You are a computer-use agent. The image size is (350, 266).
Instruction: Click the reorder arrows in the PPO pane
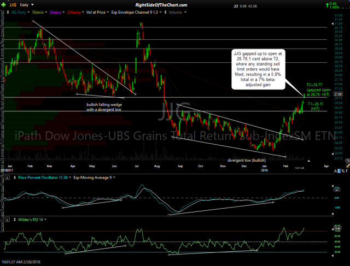pyautogui.click(x=15, y=178)
